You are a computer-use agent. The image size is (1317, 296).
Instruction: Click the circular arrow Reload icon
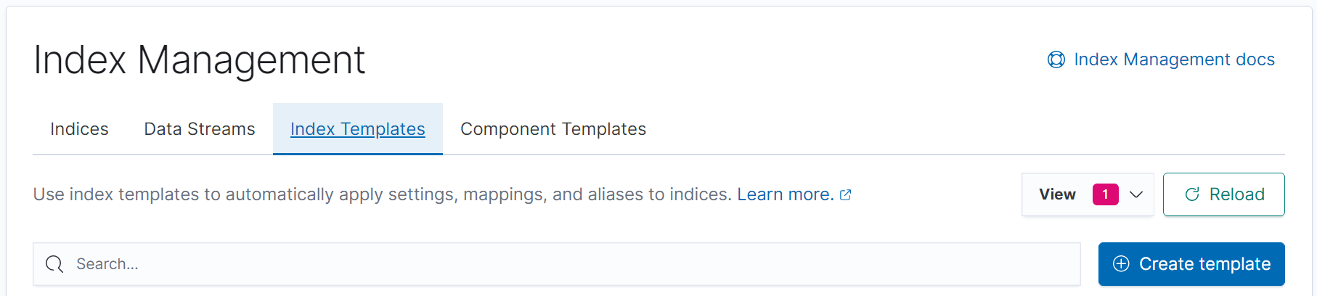(1192, 194)
